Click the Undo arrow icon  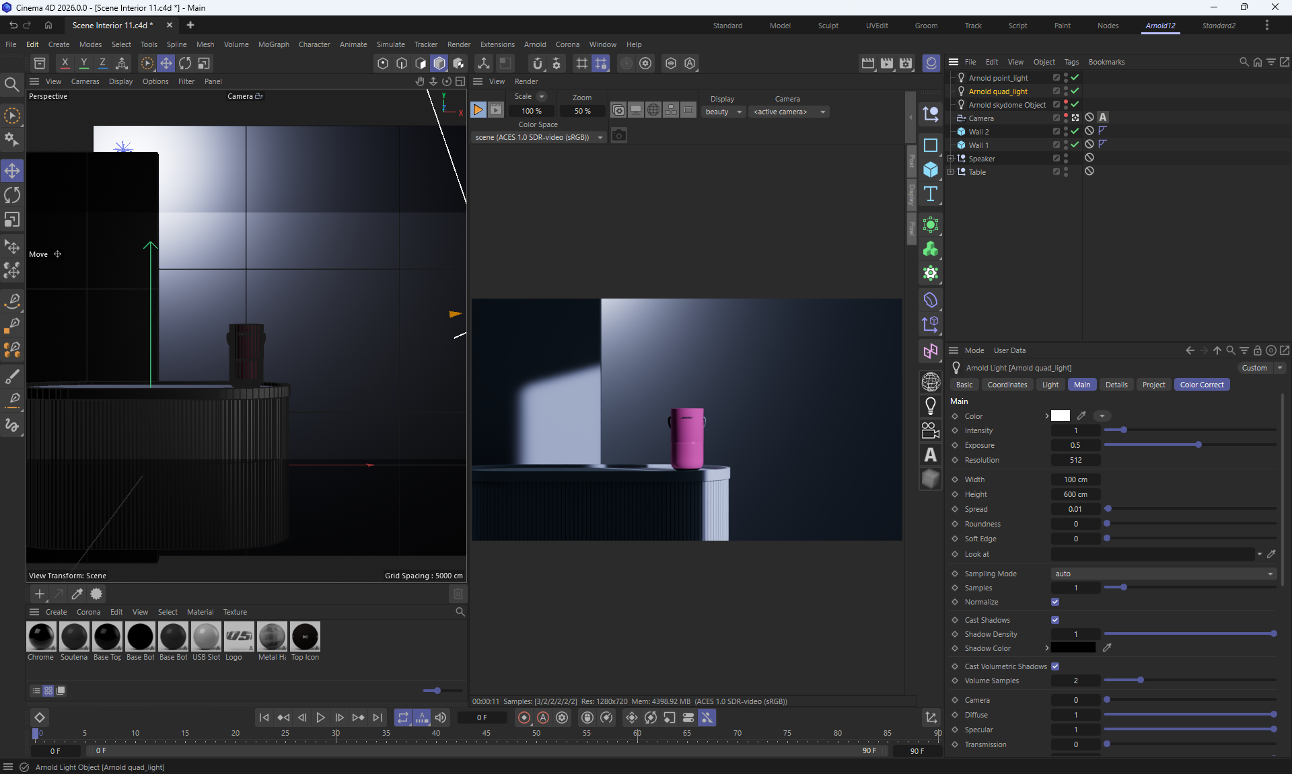click(x=13, y=26)
